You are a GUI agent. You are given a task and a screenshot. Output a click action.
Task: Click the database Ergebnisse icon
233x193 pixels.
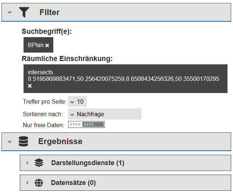(23, 141)
